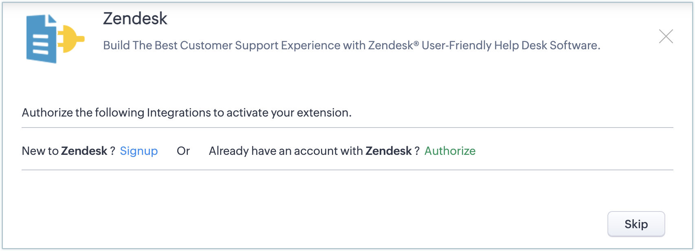Viewport: 695px width, 251px height.
Task: Click the Zendesk extension document-plug icon
Action: (x=55, y=39)
